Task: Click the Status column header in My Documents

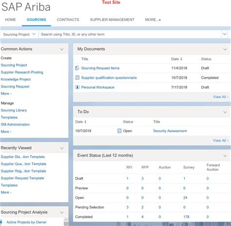Action: (206, 59)
